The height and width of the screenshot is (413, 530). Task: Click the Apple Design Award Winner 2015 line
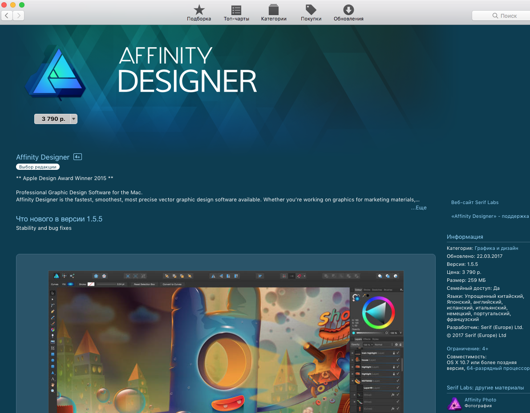click(x=65, y=178)
